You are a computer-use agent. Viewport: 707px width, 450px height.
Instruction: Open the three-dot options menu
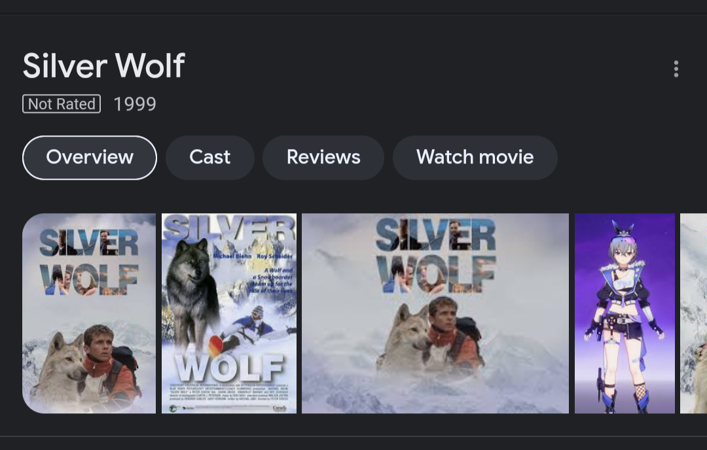(x=676, y=67)
